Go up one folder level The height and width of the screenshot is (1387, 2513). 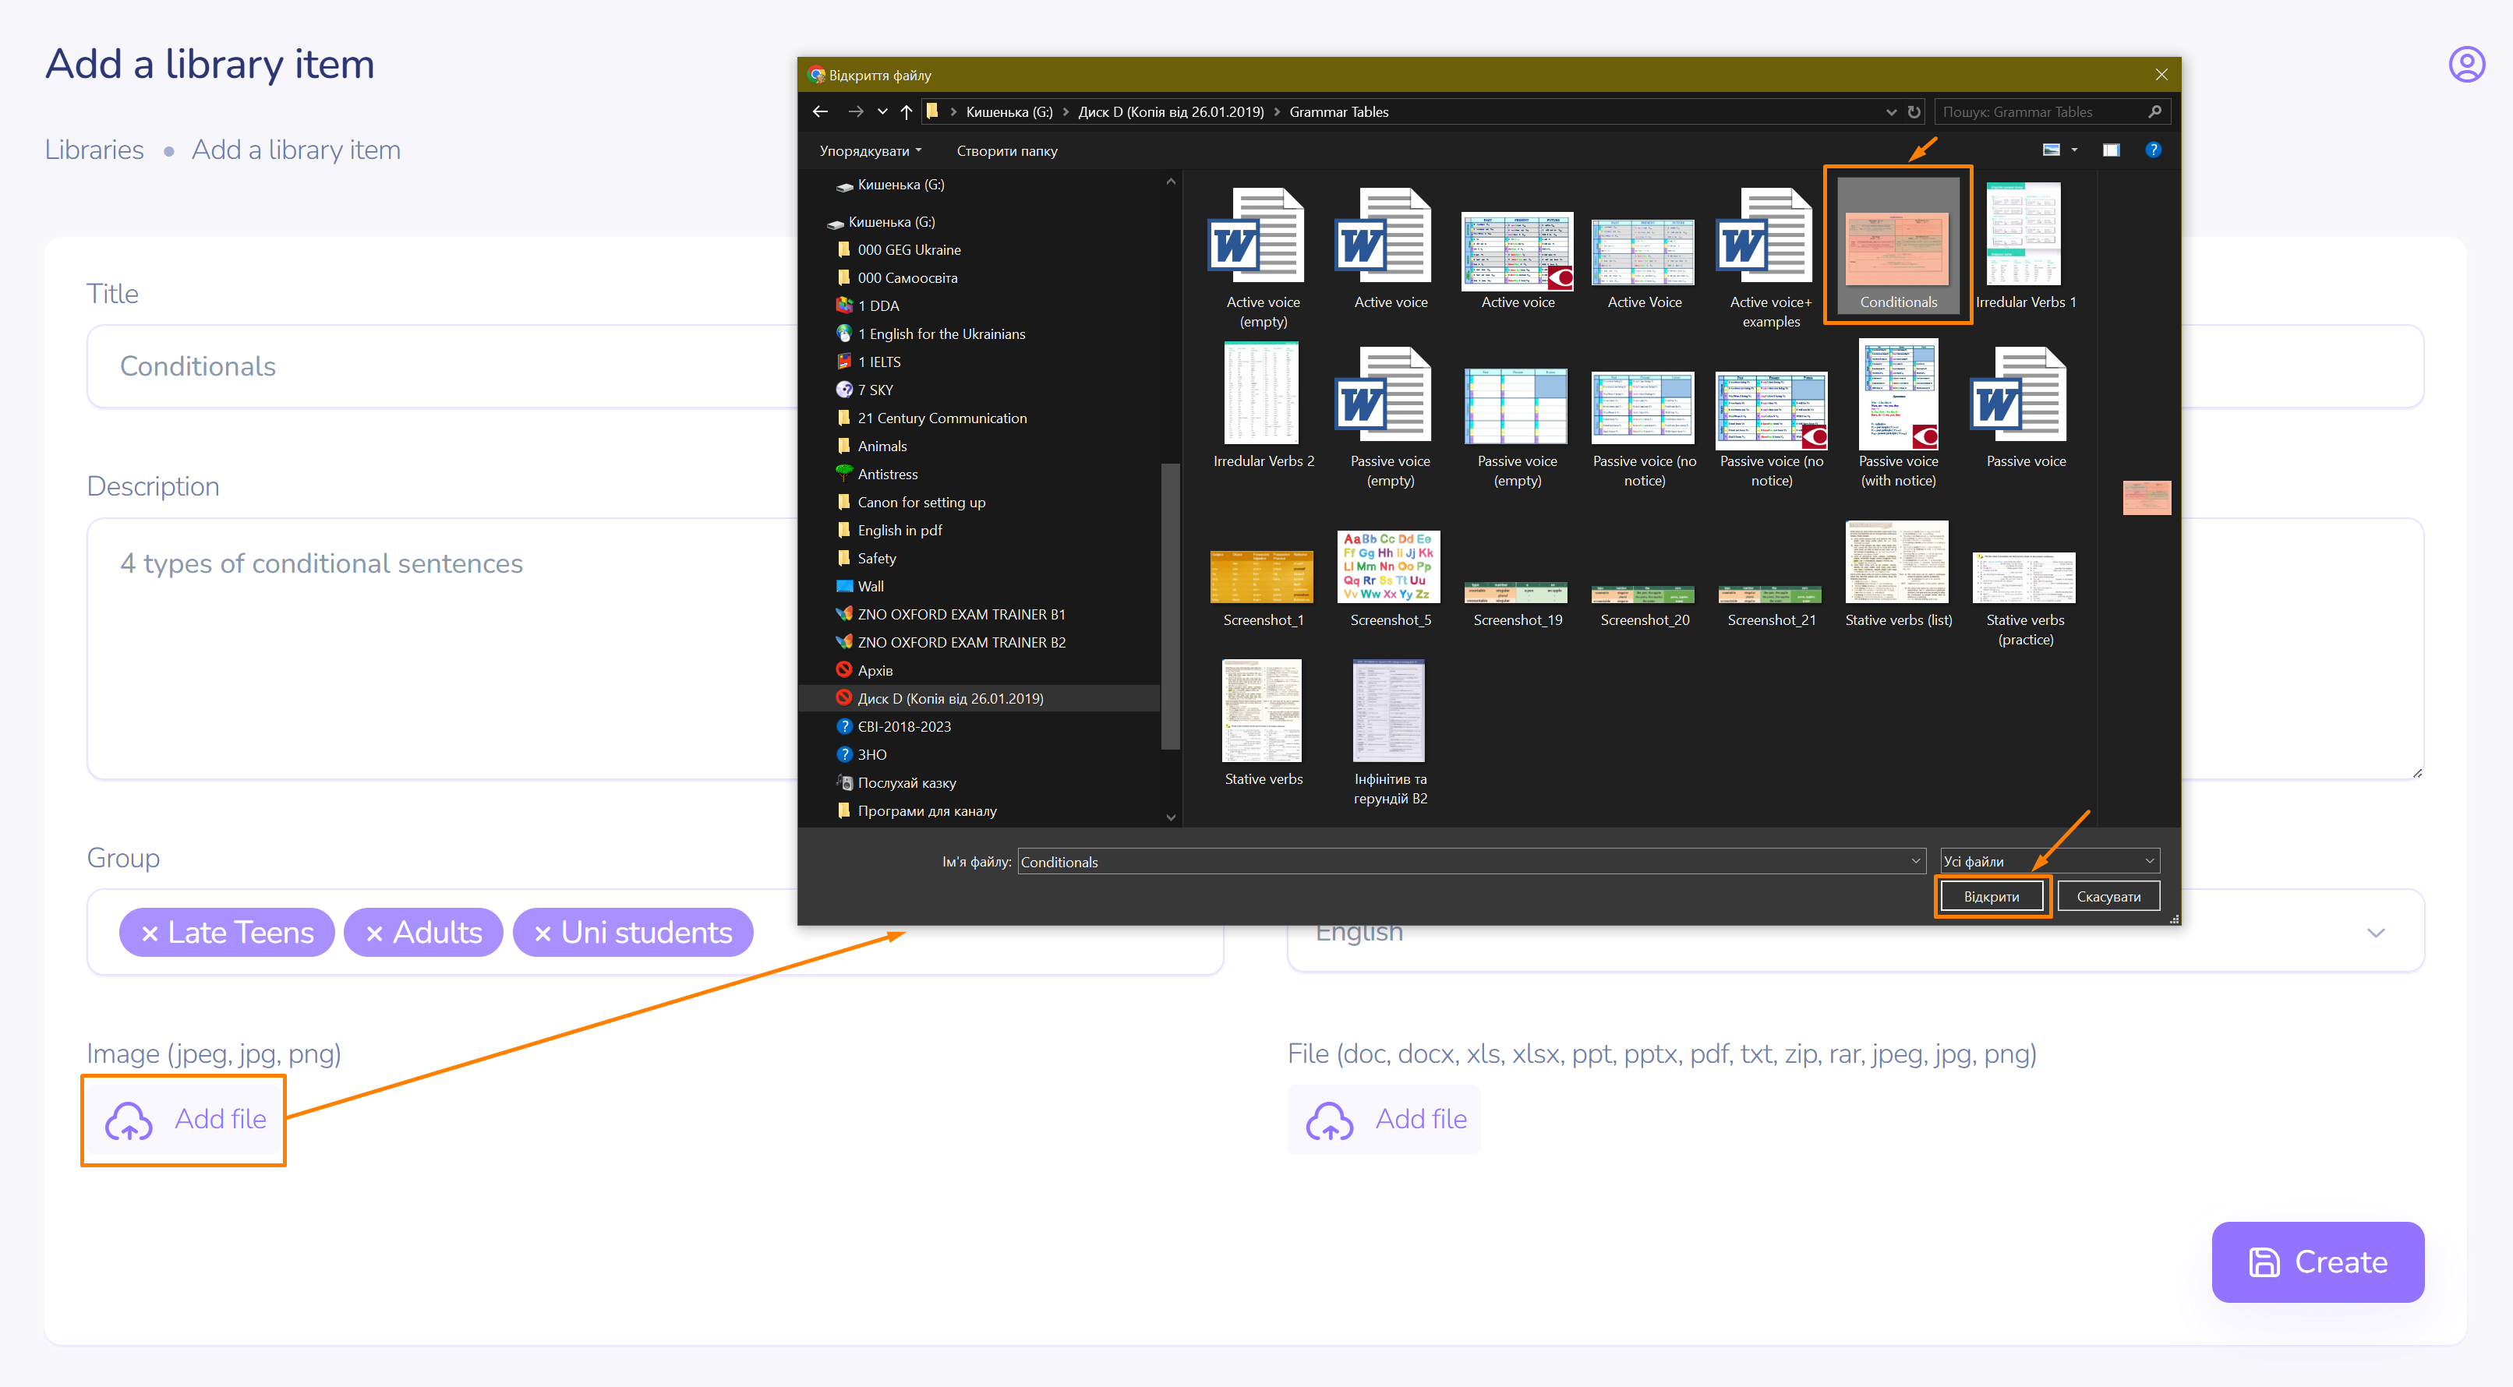point(907,111)
